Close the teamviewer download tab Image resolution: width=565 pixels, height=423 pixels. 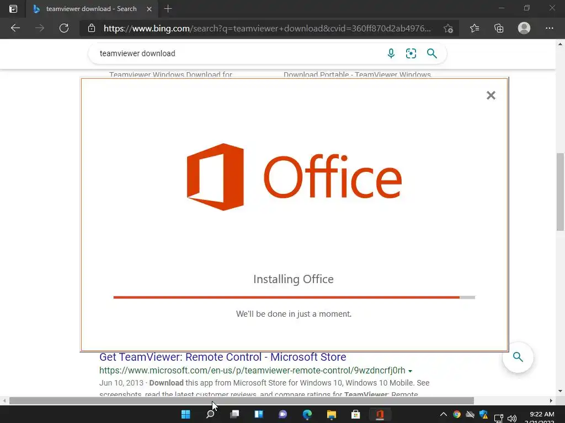[149, 9]
